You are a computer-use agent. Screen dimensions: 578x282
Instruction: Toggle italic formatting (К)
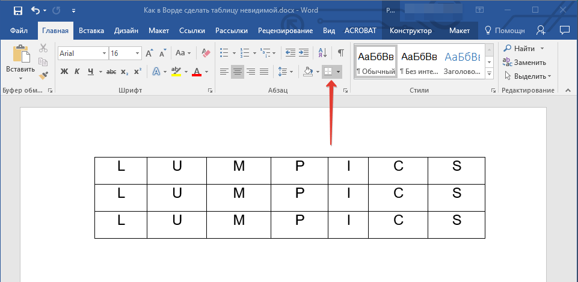tap(77, 72)
